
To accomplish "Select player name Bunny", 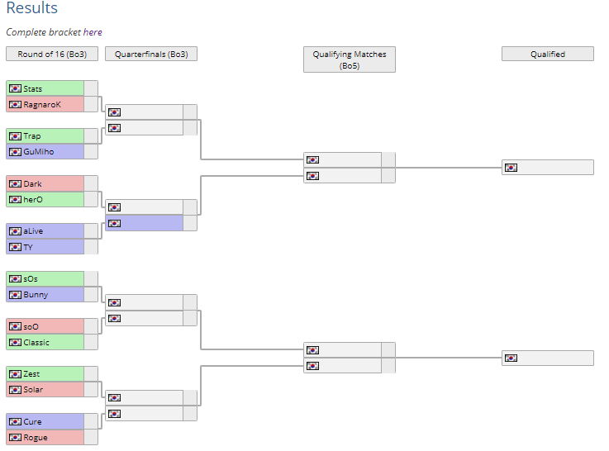I will pyautogui.click(x=36, y=295).
